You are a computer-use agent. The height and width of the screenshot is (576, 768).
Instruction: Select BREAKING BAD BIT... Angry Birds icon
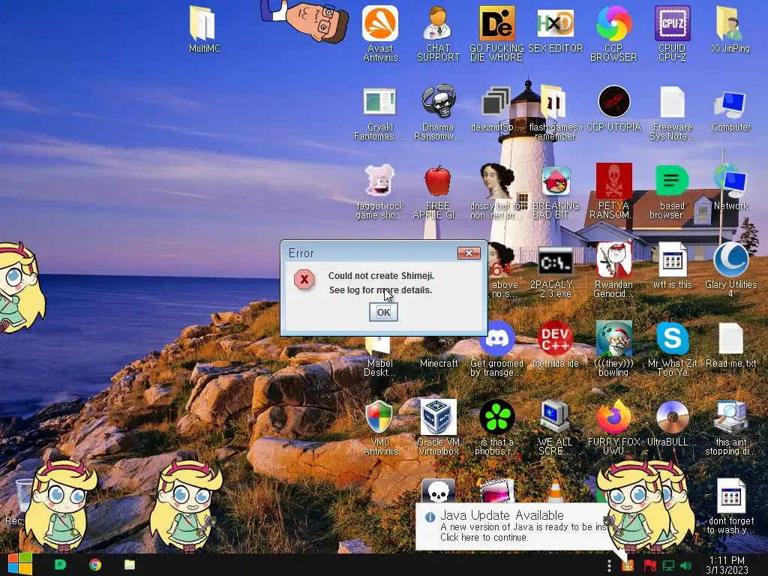coord(555,192)
